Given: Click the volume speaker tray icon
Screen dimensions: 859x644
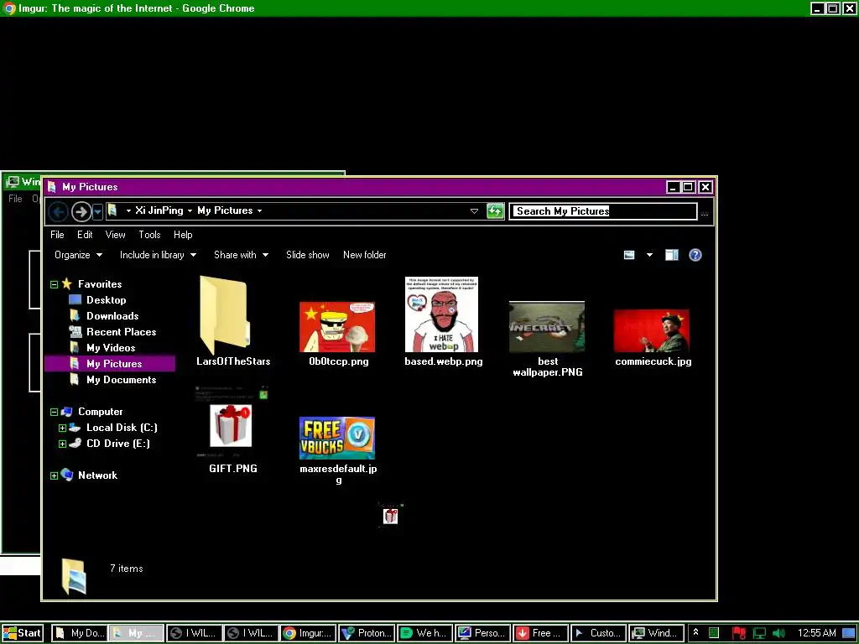Looking at the screenshot, I should [x=778, y=634].
